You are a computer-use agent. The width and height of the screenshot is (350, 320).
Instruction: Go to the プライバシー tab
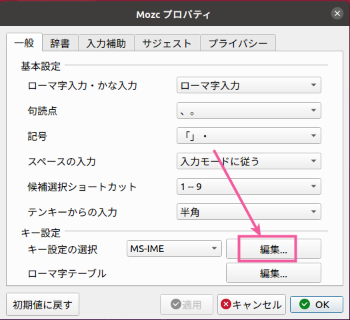point(238,43)
